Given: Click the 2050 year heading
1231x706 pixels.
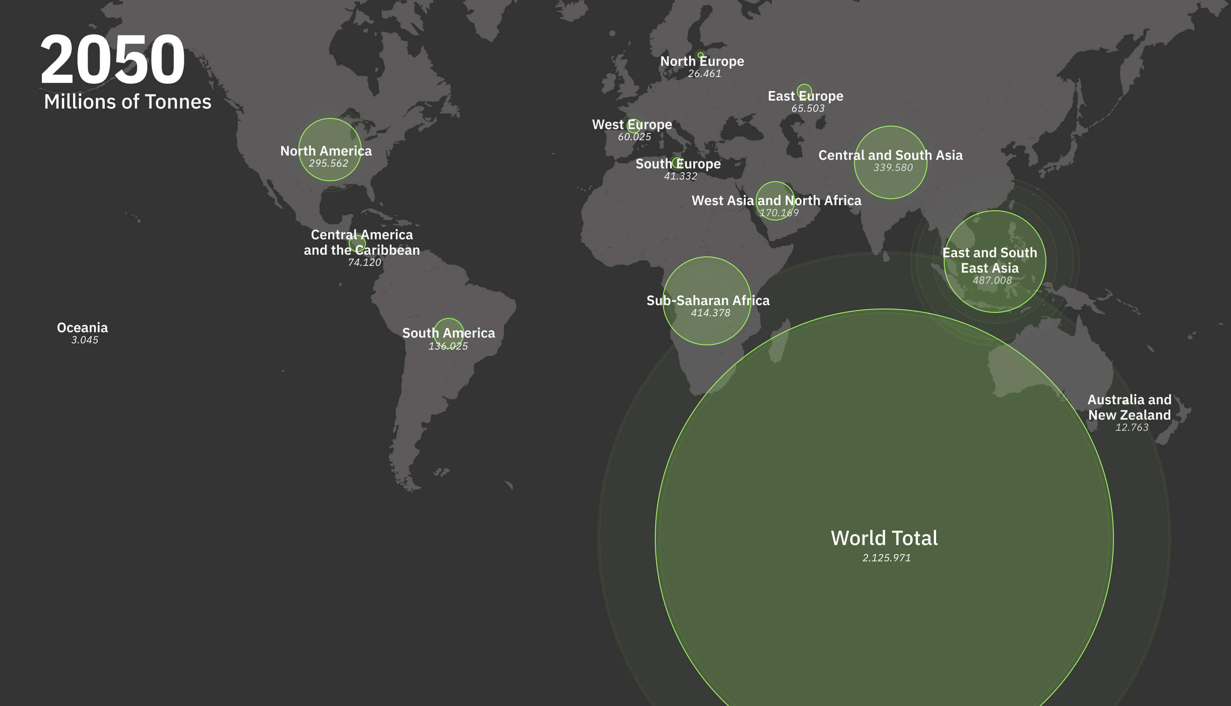Looking at the screenshot, I should point(112,60).
